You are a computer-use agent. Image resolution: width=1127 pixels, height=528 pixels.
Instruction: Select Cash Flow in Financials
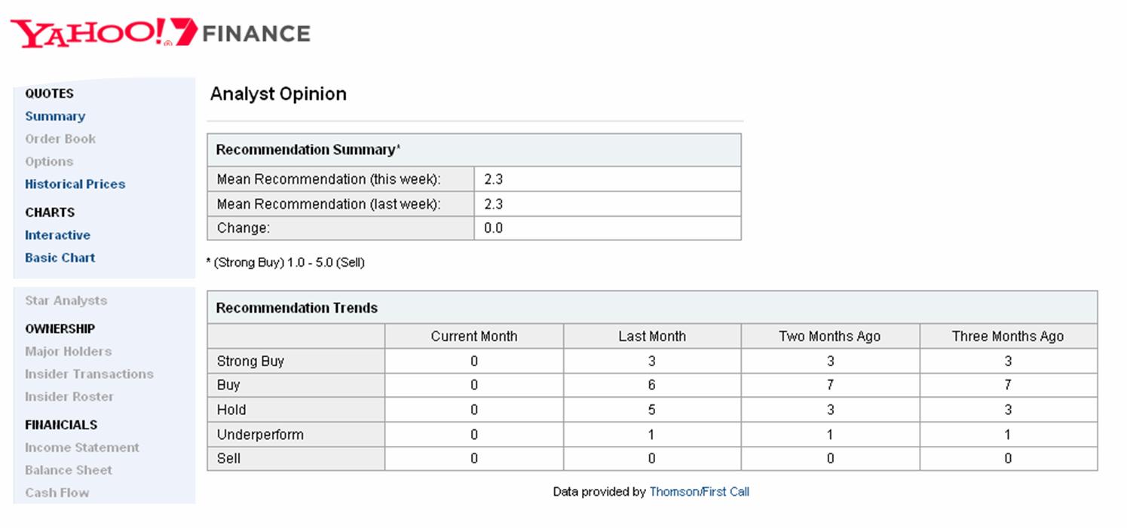click(x=57, y=493)
